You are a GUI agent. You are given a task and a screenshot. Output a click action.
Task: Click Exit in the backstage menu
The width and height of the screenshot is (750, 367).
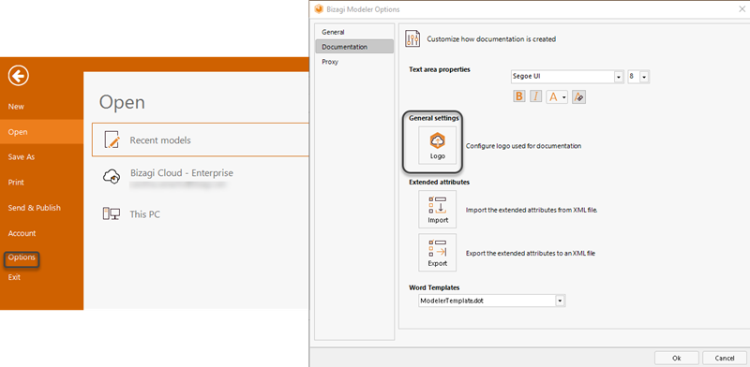click(x=14, y=277)
